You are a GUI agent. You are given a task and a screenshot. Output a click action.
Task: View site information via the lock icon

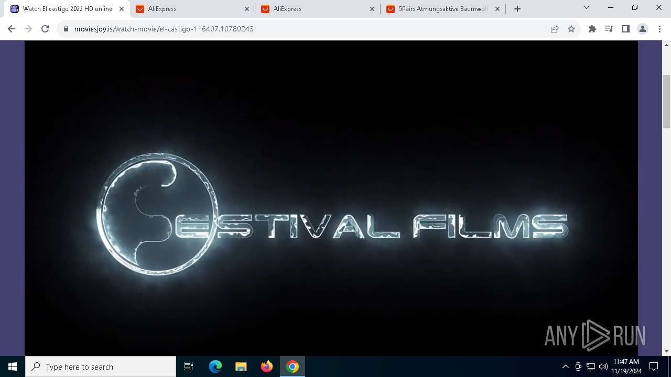(66, 29)
